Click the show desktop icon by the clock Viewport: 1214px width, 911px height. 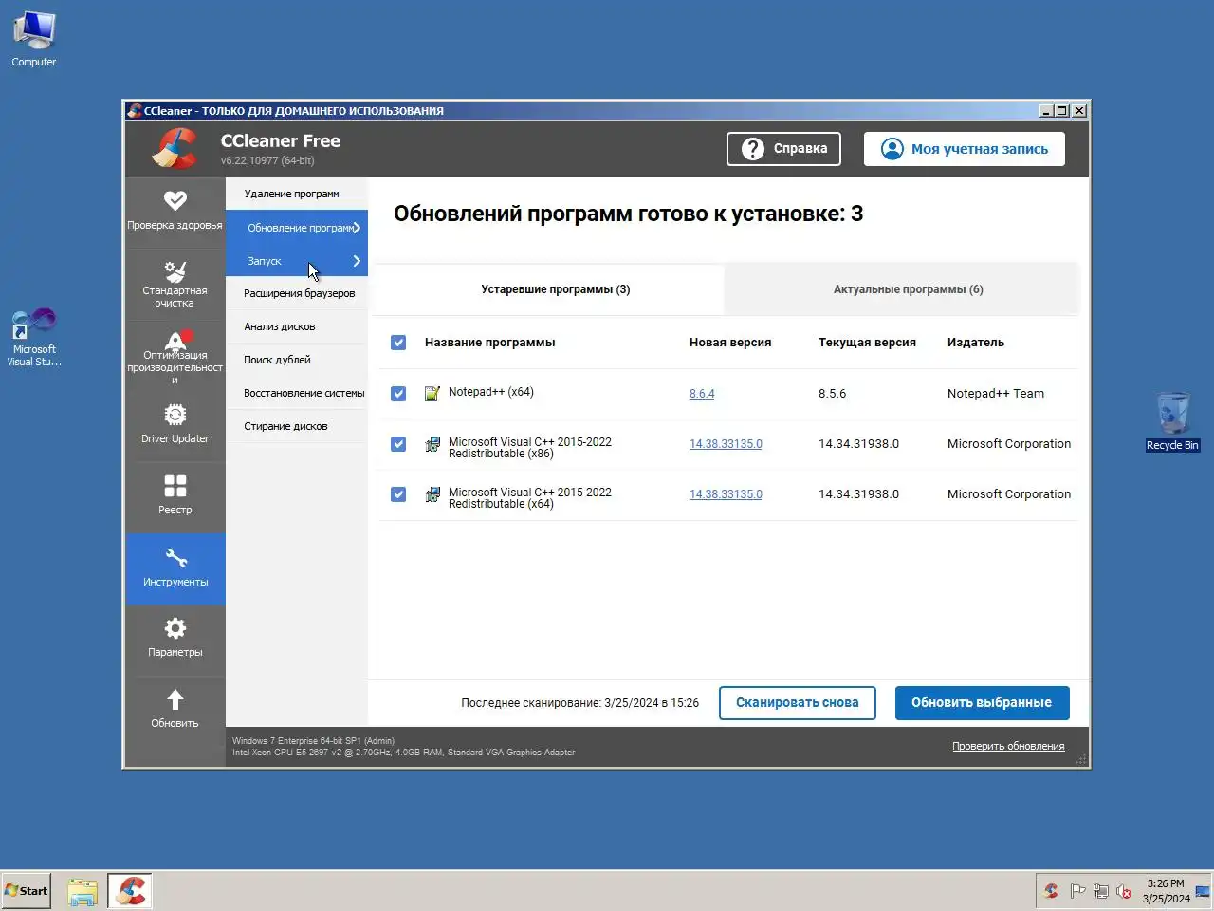1203,891
